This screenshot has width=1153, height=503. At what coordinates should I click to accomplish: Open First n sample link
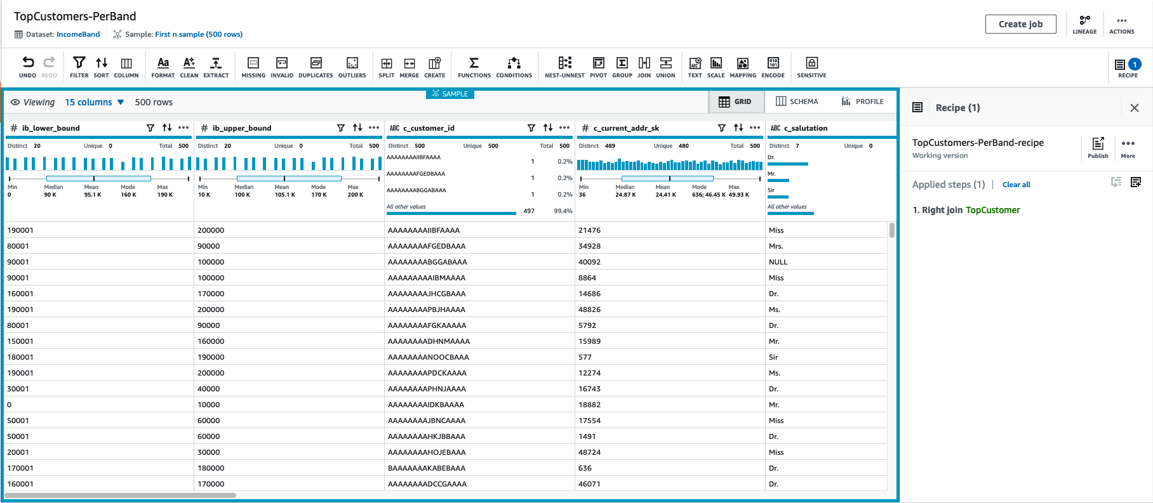[x=199, y=34]
